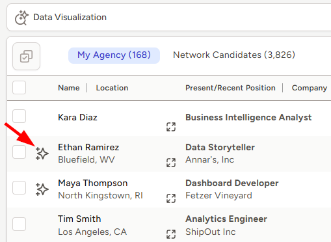
Task: Expand Maya Thompson's profile with expand icon
Action: [x=171, y=198]
